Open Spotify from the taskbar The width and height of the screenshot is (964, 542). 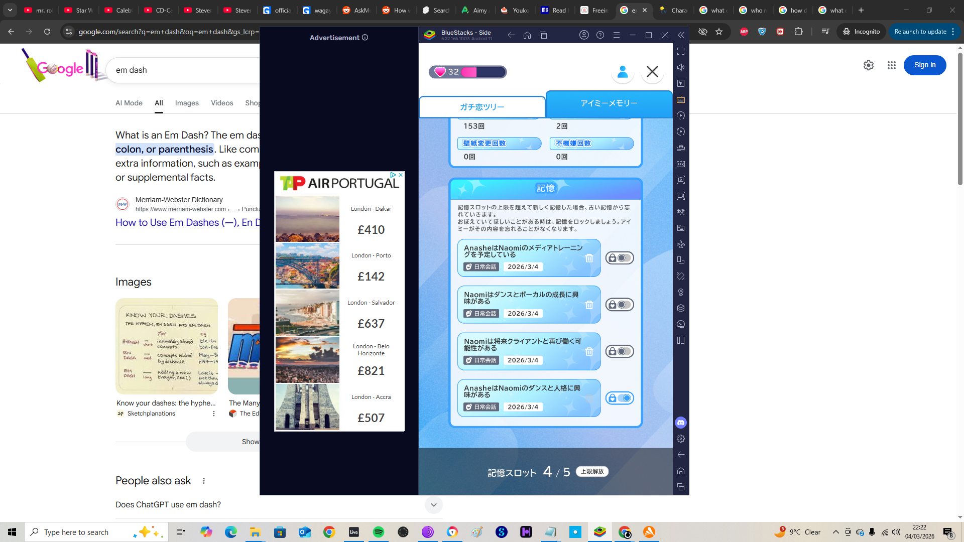click(x=379, y=532)
